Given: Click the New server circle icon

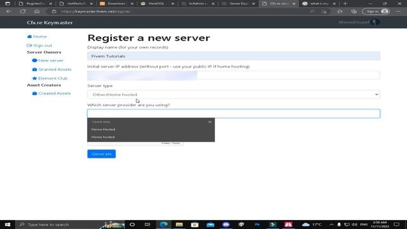Looking at the screenshot, I should point(34,60).
